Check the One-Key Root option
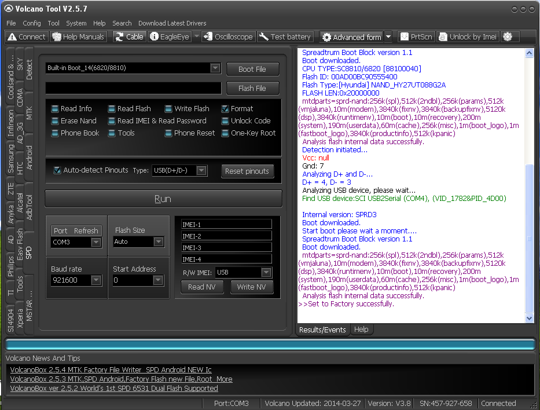 pyautogui.click(x=225, y=133)
